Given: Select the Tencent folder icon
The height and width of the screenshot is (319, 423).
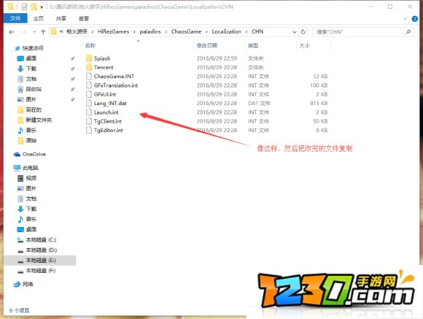Looking at the screenshot, I should (x=89, y=67).
